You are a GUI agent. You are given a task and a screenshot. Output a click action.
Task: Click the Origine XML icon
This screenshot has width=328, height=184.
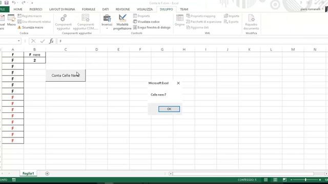[180, 20]
